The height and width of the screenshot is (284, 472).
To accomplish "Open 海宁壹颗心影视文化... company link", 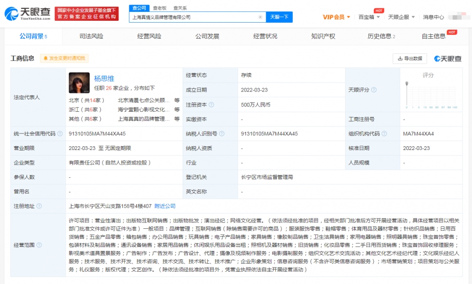I will point(143,109).
